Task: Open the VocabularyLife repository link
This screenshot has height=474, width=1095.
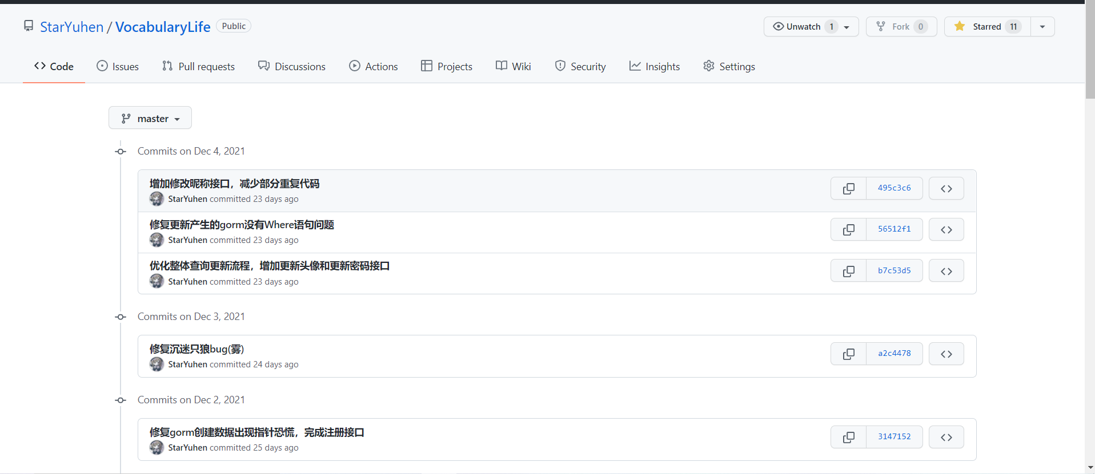Action: click(x=163, y=27)
